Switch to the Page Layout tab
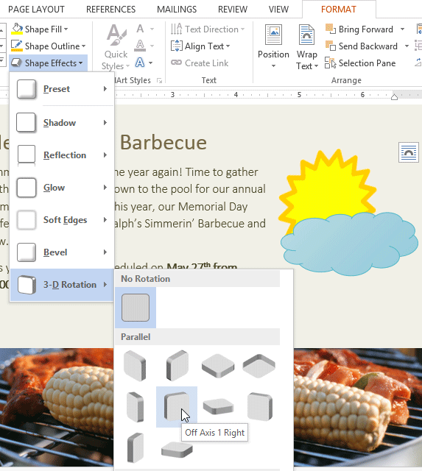This screenshot has width=422, height=471. pyautogui.click(x=36, y=10)
